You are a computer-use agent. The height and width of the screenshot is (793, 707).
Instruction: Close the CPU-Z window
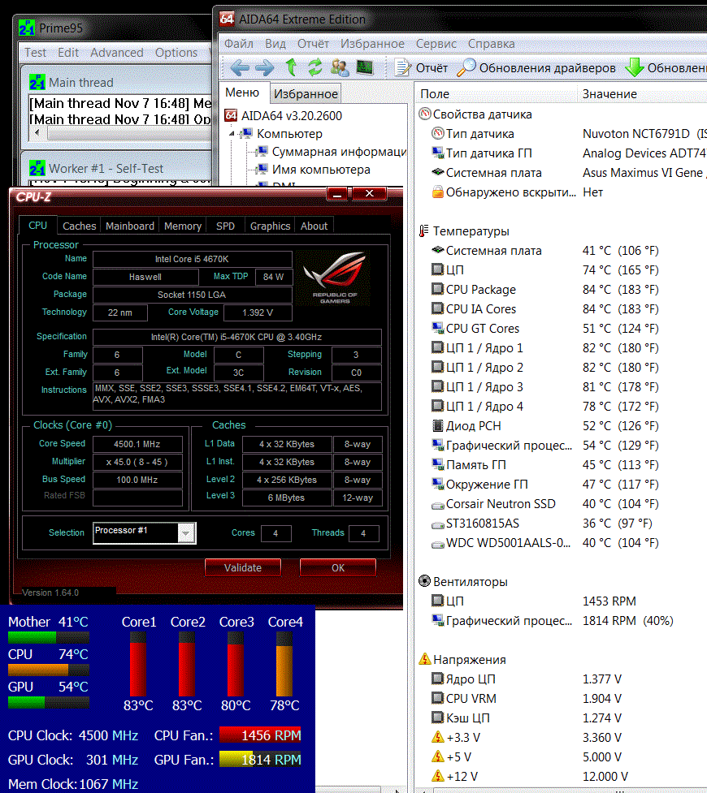tap(370, 194)
